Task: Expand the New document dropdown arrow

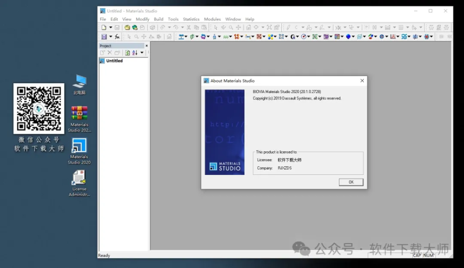Action: click(110, 28)
